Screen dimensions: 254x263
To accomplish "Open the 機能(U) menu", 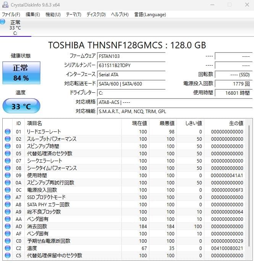I will (x=53, y=15).
